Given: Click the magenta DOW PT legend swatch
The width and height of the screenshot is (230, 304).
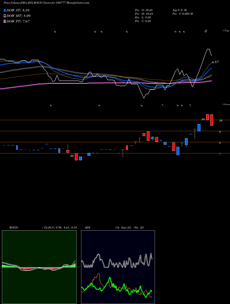Looking at the screenshot, I should (5, 22).
